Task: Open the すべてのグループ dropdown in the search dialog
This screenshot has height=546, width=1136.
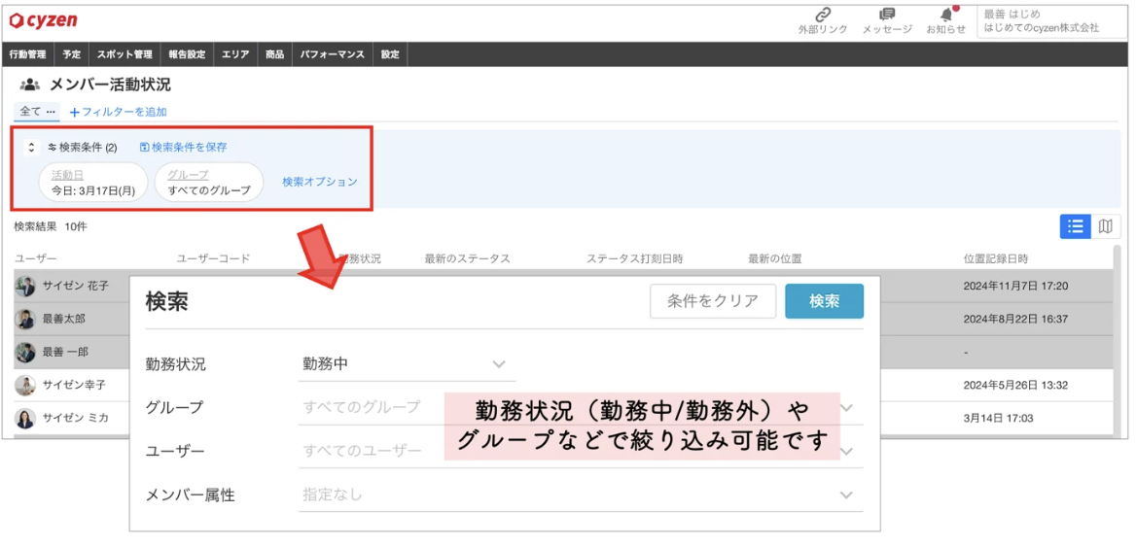Action: [581, 408]
